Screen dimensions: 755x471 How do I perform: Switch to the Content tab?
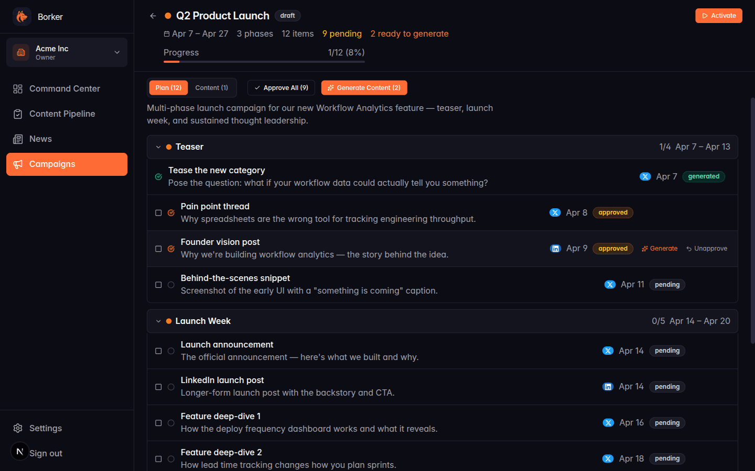(x=211, y=87)
